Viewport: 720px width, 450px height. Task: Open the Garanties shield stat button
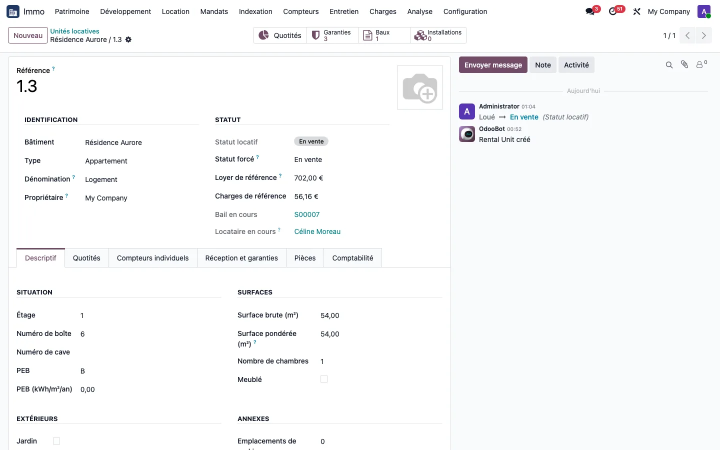click(332, 35)
